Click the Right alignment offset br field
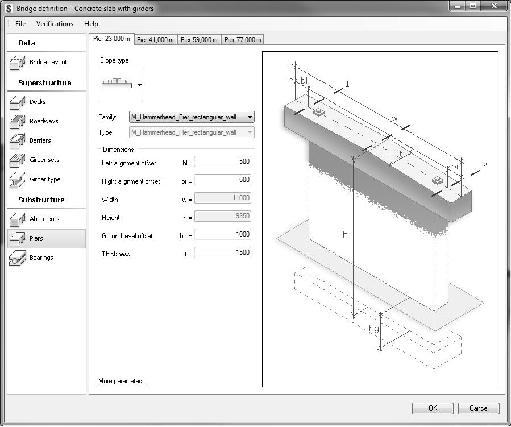This screenshot has width=511, height=427. coord(223,180)
